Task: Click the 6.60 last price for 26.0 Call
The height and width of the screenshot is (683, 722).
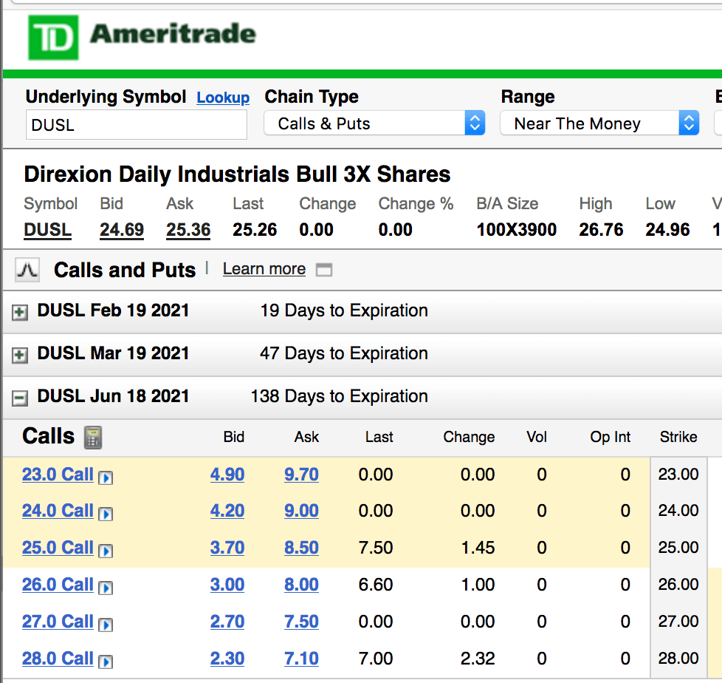Action: click(376, 584)
